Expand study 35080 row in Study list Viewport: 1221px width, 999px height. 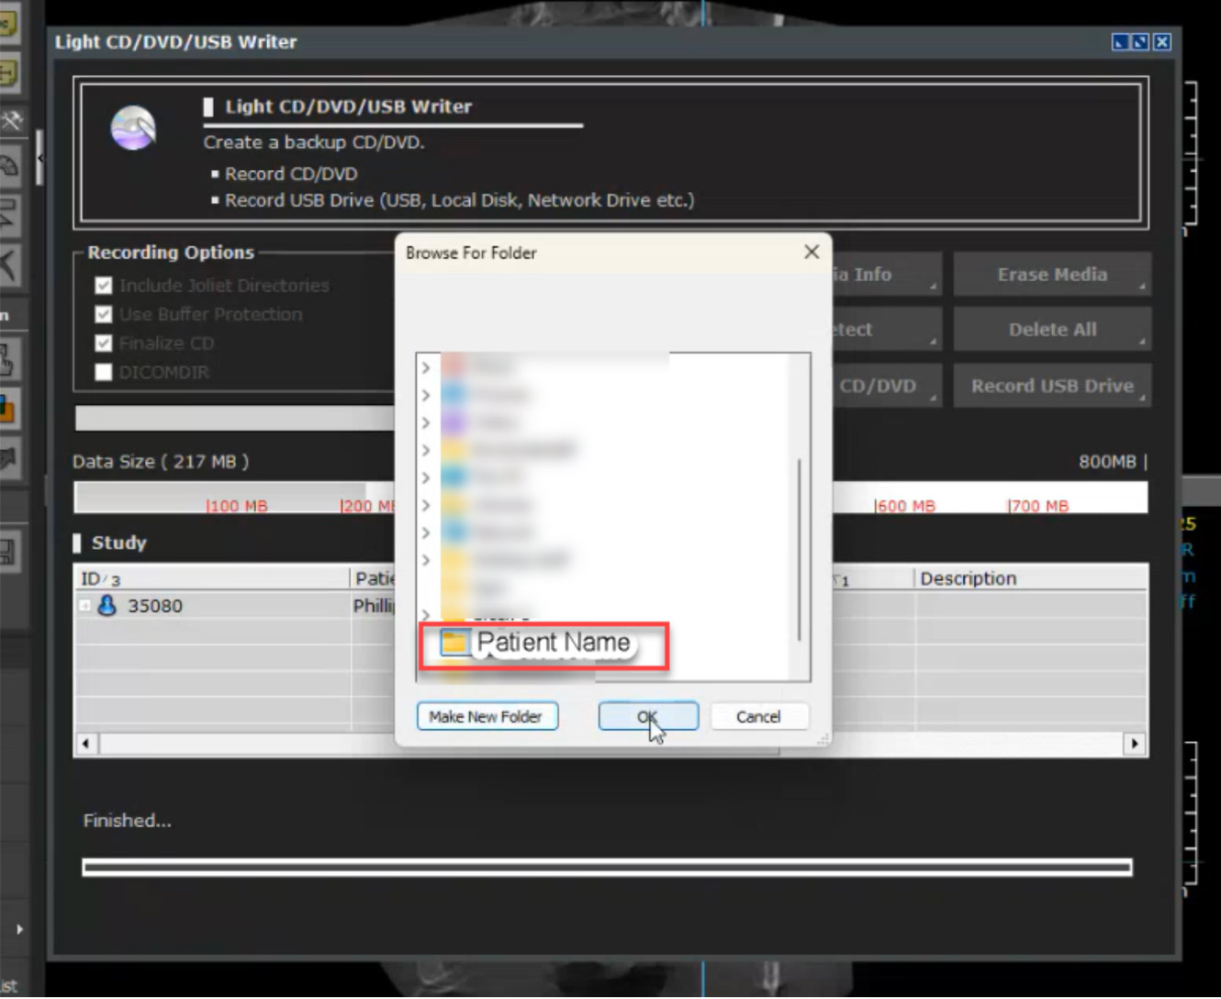point(84,606)
